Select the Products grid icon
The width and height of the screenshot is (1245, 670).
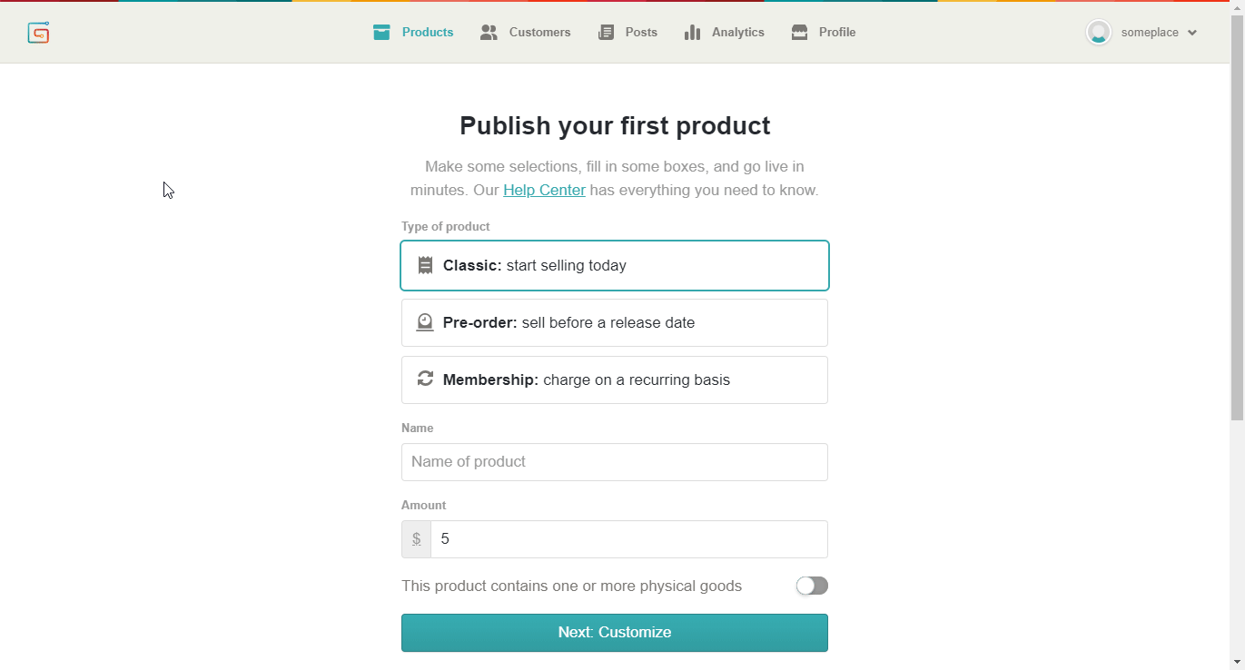(381, 31)
